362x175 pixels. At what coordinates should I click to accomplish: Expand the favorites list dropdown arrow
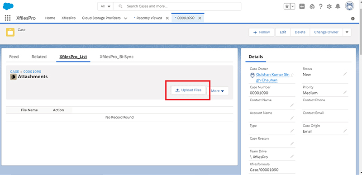(292, 6)
